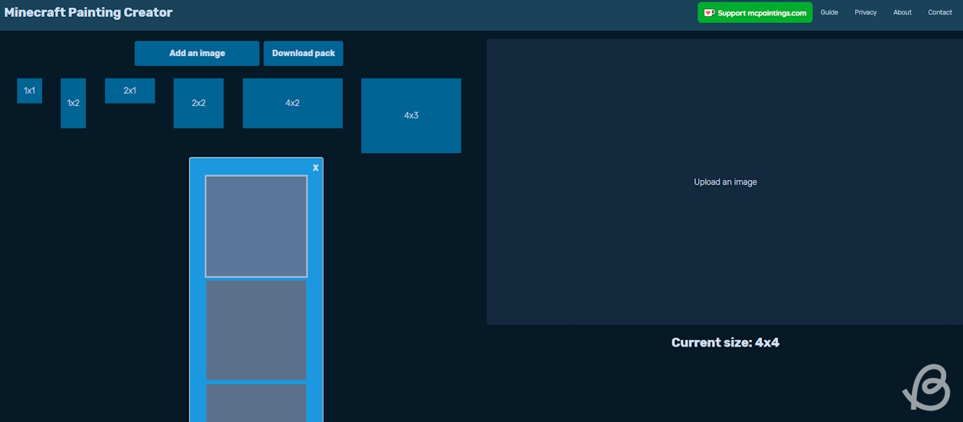Select the 1x2 painting size
Image resolution: width=963 pixels, height=422 pixels.
click(73, 103)
